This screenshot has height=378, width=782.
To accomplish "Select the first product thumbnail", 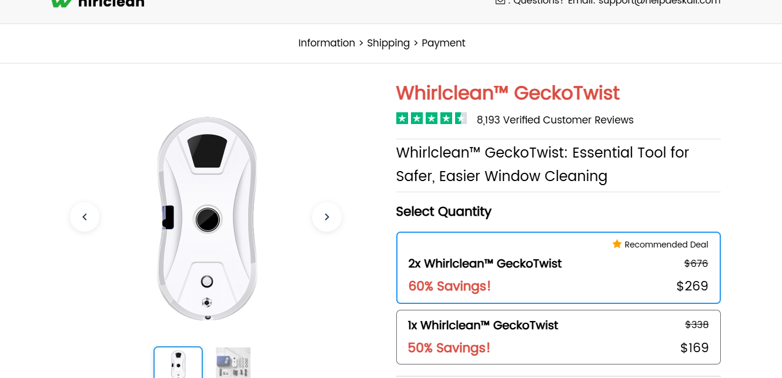I will 178,362.
